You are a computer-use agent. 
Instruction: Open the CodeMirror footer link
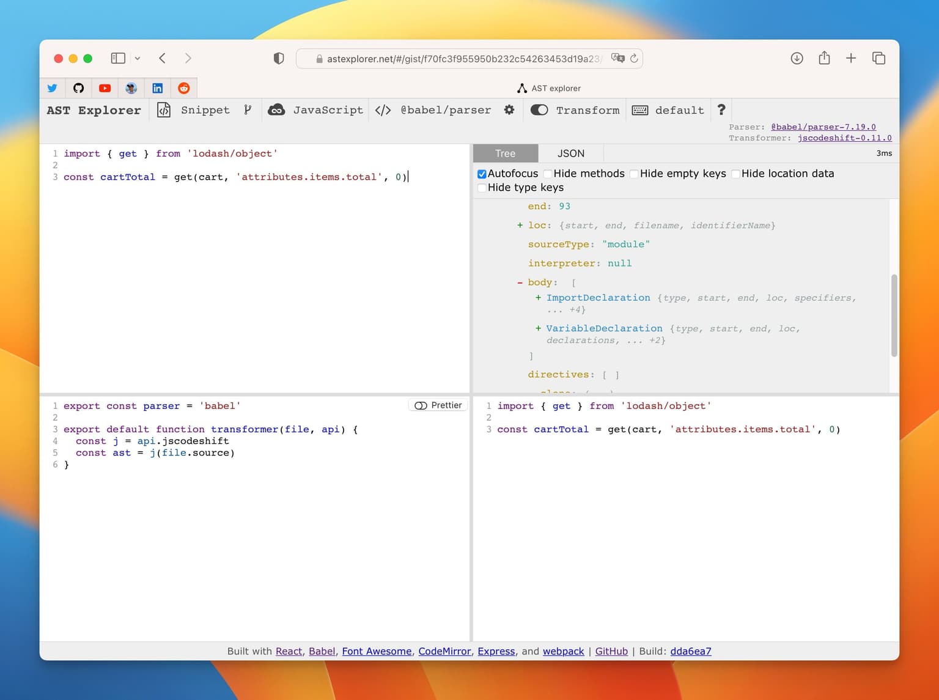[x=444, y=651]
